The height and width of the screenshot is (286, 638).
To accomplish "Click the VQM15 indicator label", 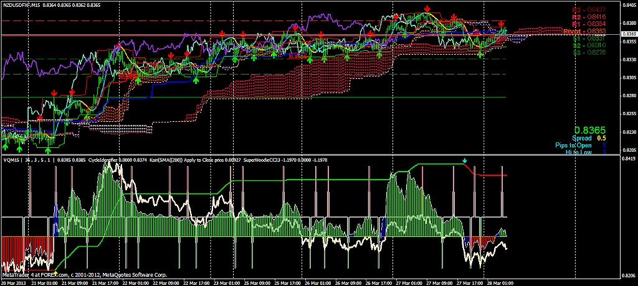I will click(x=11, y=160).
